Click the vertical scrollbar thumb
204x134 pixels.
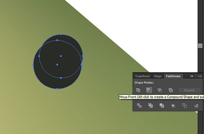[200, 46]
